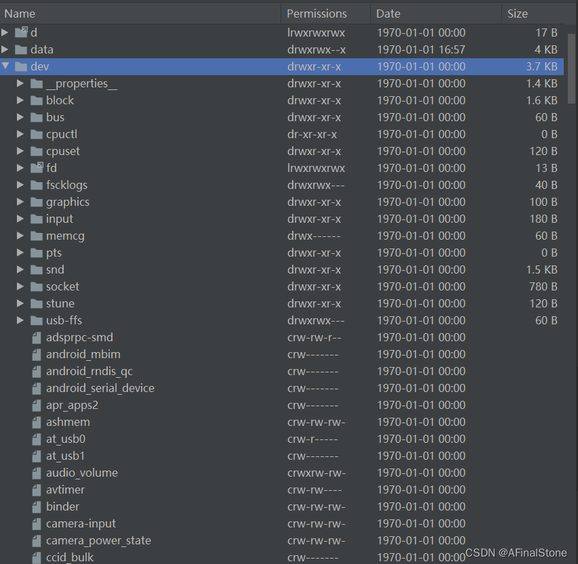Click size 17 B of d
The image size is (578, 564).
[x=546, y=32]
